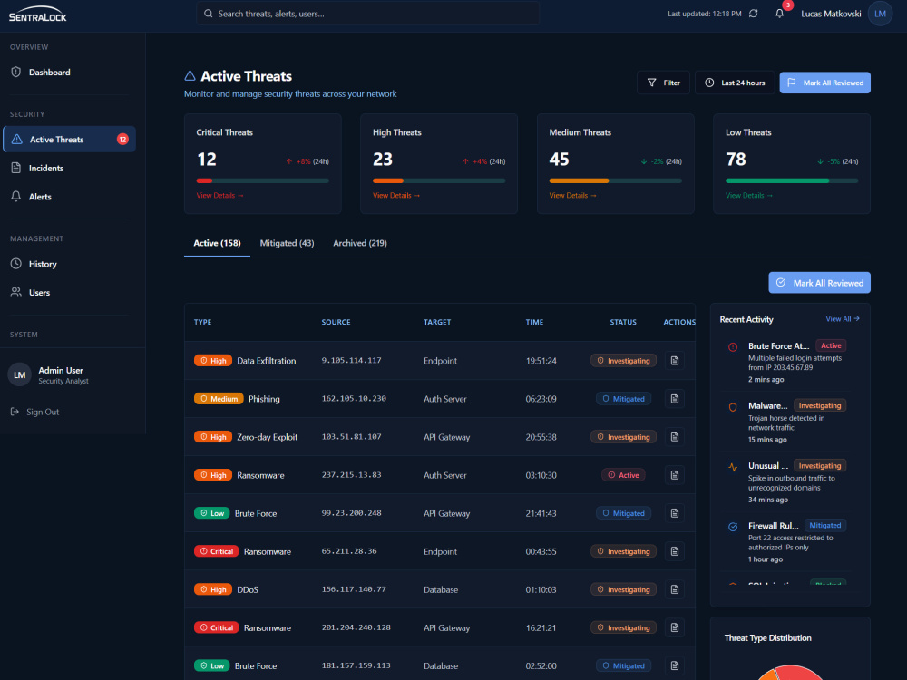
Task: Click View All in Recent Activity
Action: click(843, 318)
